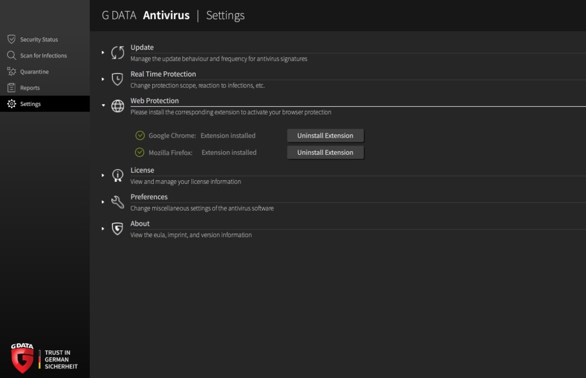Uninstall the Google Chrome extension
Image resolution: width=586 pixels, height=378 pixels.
pyautogui.click(x=325, y=135)
